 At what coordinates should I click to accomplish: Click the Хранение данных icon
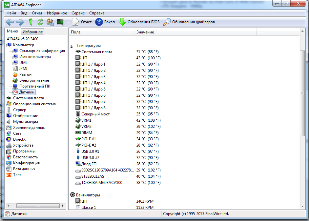pos(9,128)
